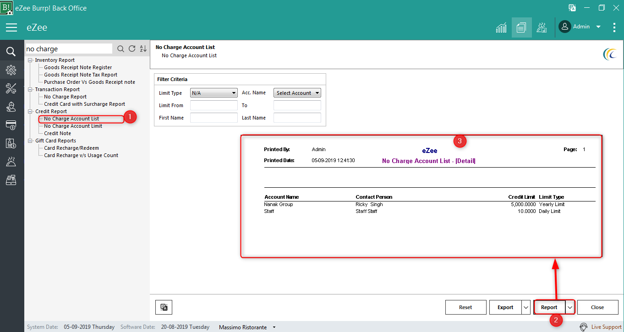624x332 pixels.
Task: Select Credit Card with Surcharge Report
Action: tap(84, 104)
